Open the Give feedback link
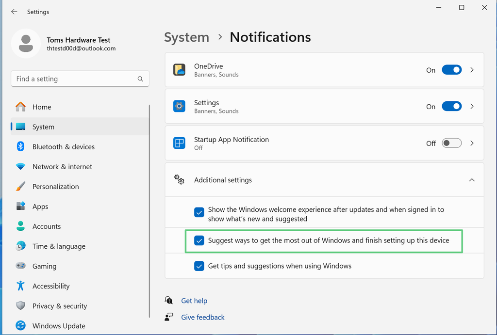Screen dimensions: 497x335 (202, 317)
